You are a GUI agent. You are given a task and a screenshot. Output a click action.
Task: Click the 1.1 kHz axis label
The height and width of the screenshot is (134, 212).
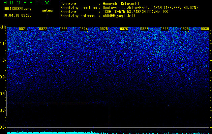tap(3, 44)
